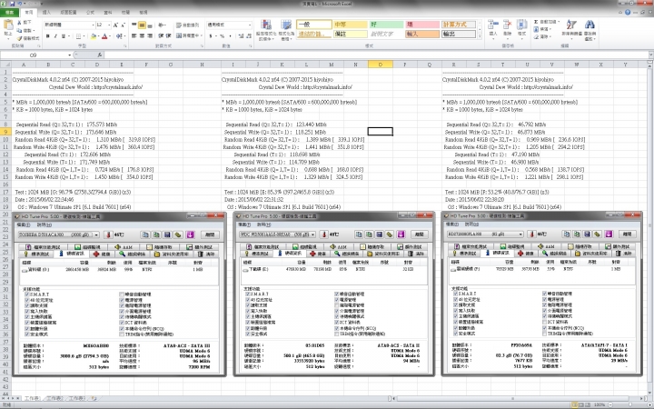
Task: Open Excel Help blue question mark icon
Action: coord(628,13)
